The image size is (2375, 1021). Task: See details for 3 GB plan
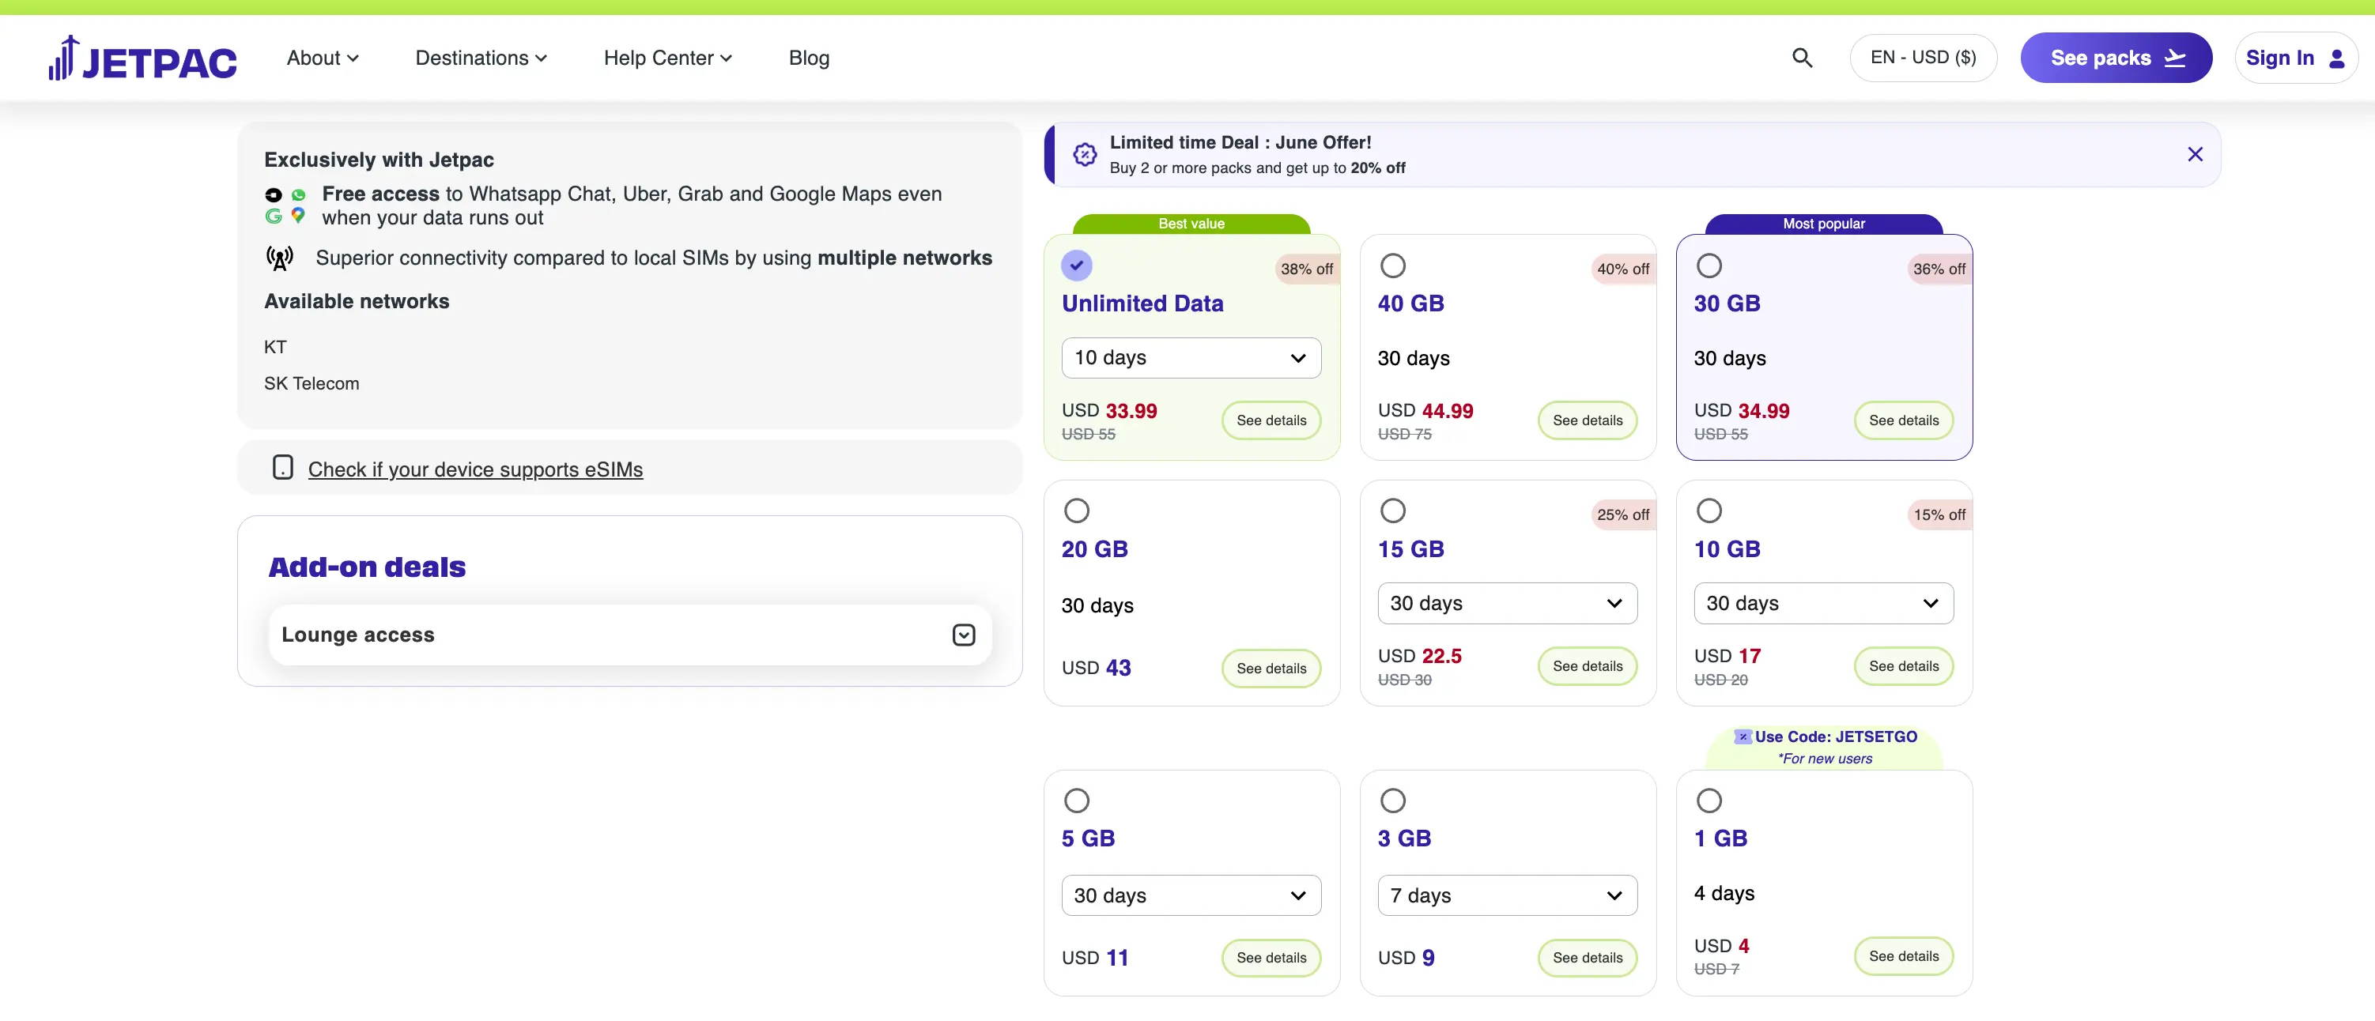[x=1587, y=958]
